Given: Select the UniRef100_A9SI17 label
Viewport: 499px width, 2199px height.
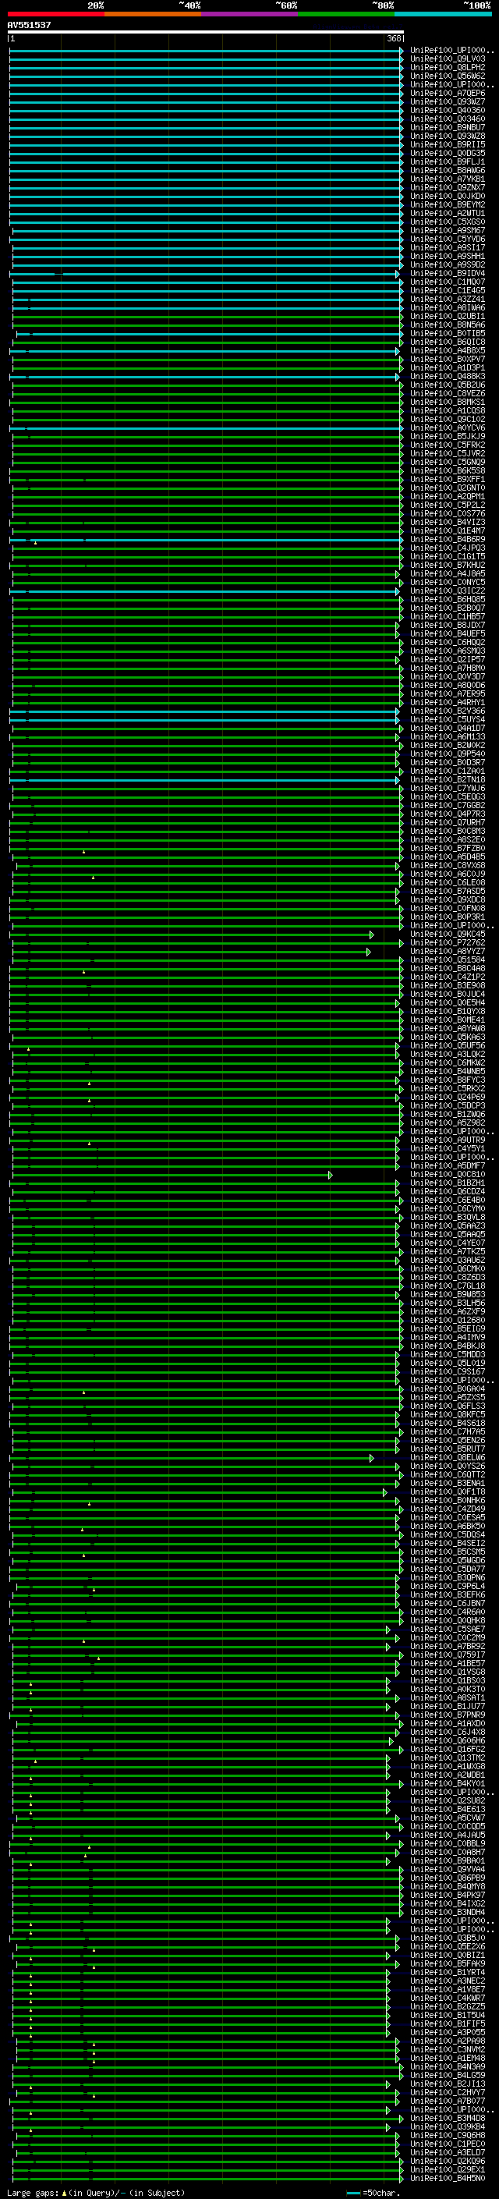Looking at the screenshot, I should (448, 247).
